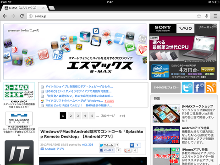Click the forward navigation arrow

(x=13, y=16)
